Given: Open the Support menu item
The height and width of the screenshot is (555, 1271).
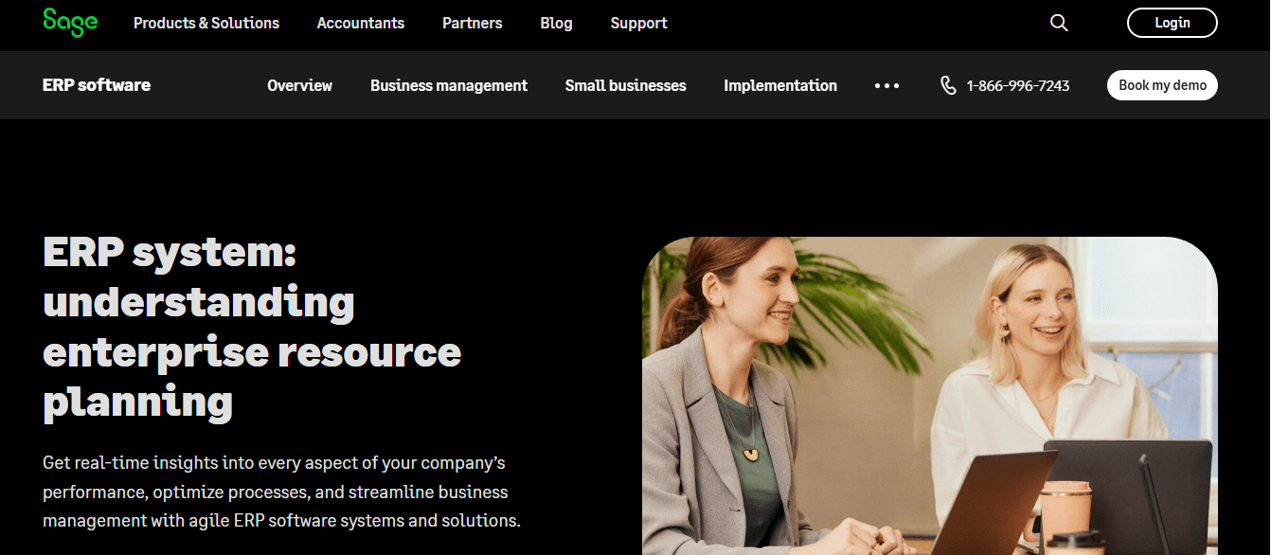Looking at the screenshot, I should 638,23.
